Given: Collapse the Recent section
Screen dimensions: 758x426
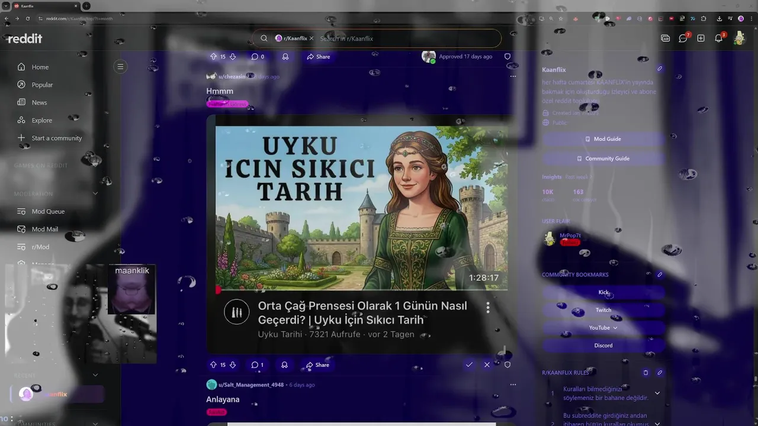Looking at the screenshot, I should 95,375.
